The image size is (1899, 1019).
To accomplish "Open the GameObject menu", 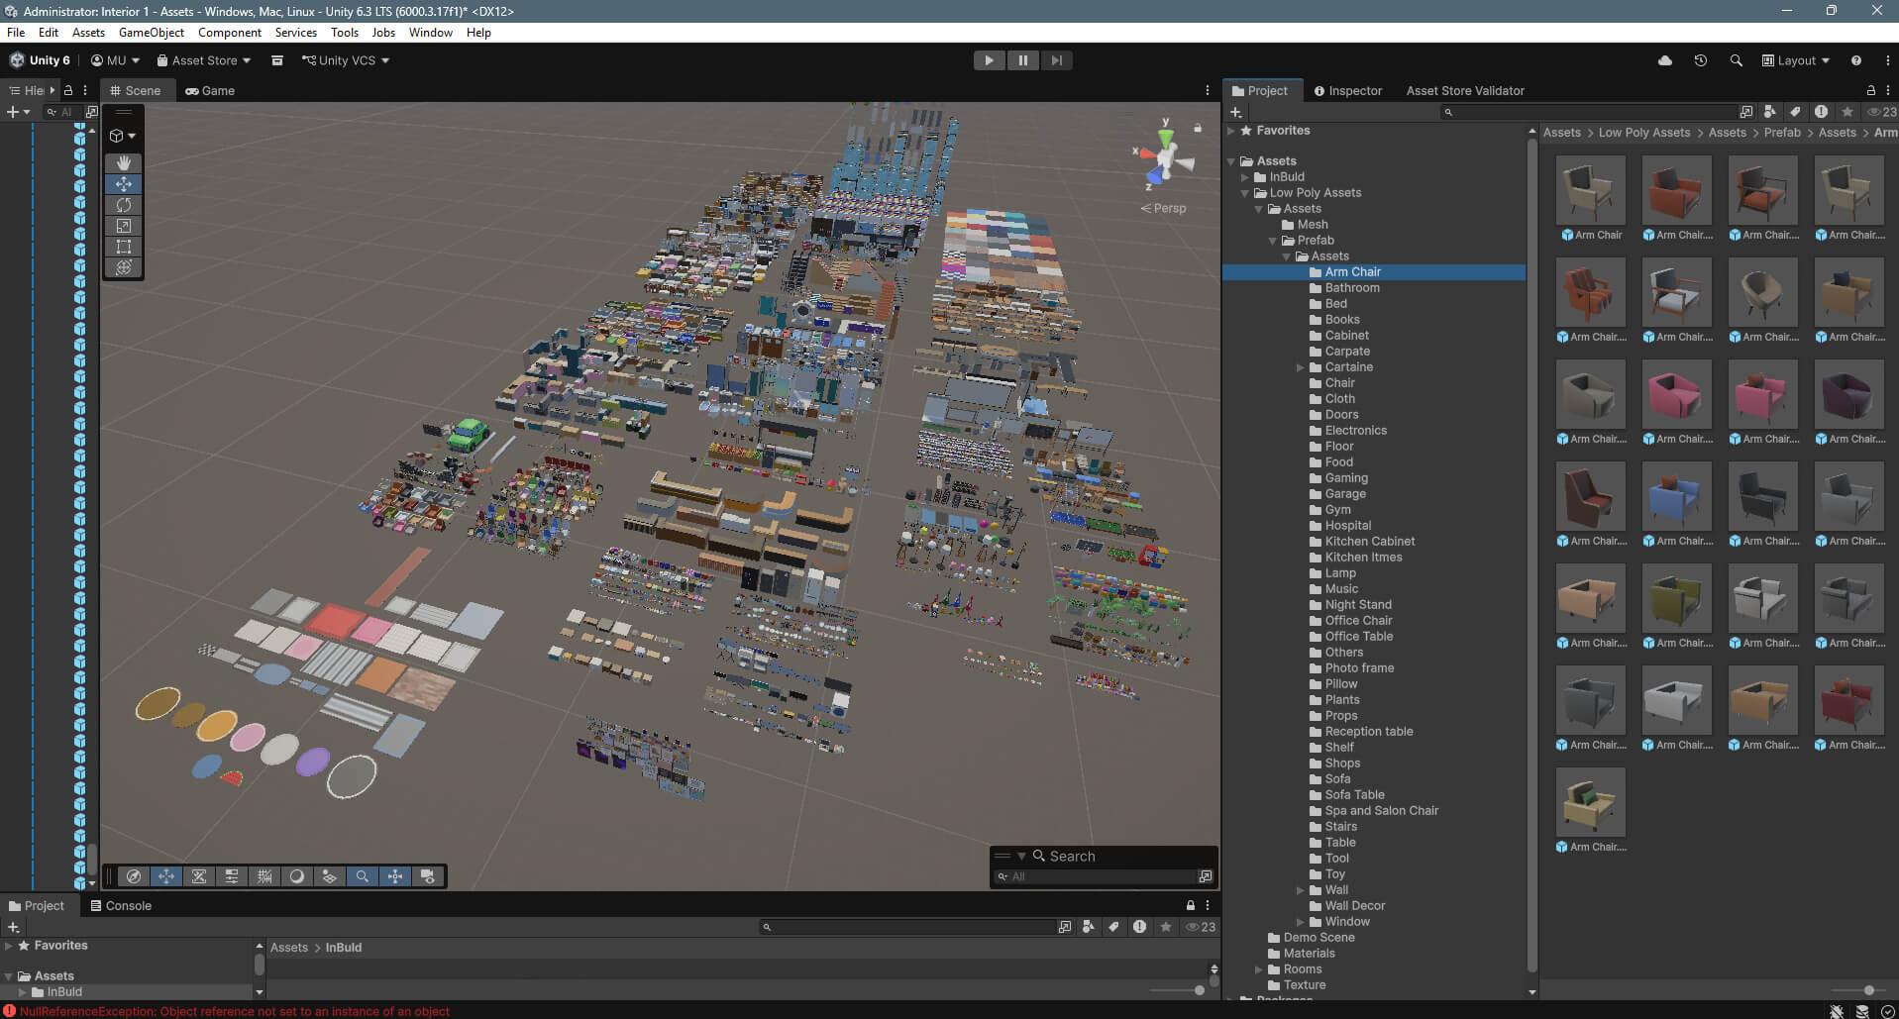I will click(x=152, y=33).
